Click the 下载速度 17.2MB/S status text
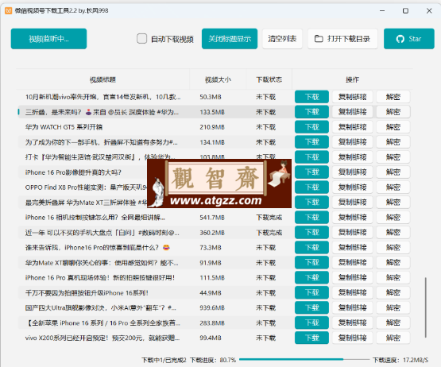 coord(400,360)
